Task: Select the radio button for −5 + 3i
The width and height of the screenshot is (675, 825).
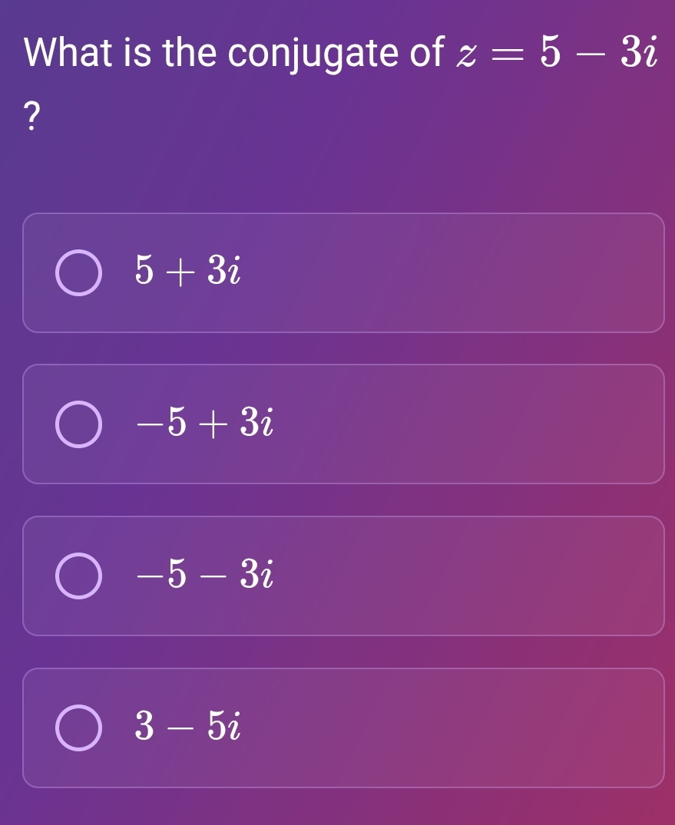Action: tap(79, 424)
